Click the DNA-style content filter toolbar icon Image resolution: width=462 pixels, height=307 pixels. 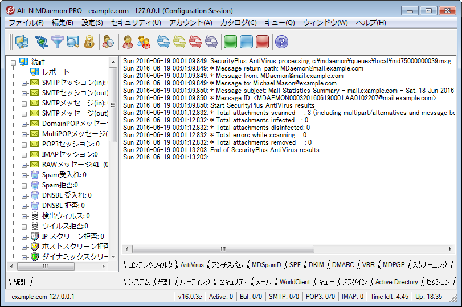tap(42, 42)
